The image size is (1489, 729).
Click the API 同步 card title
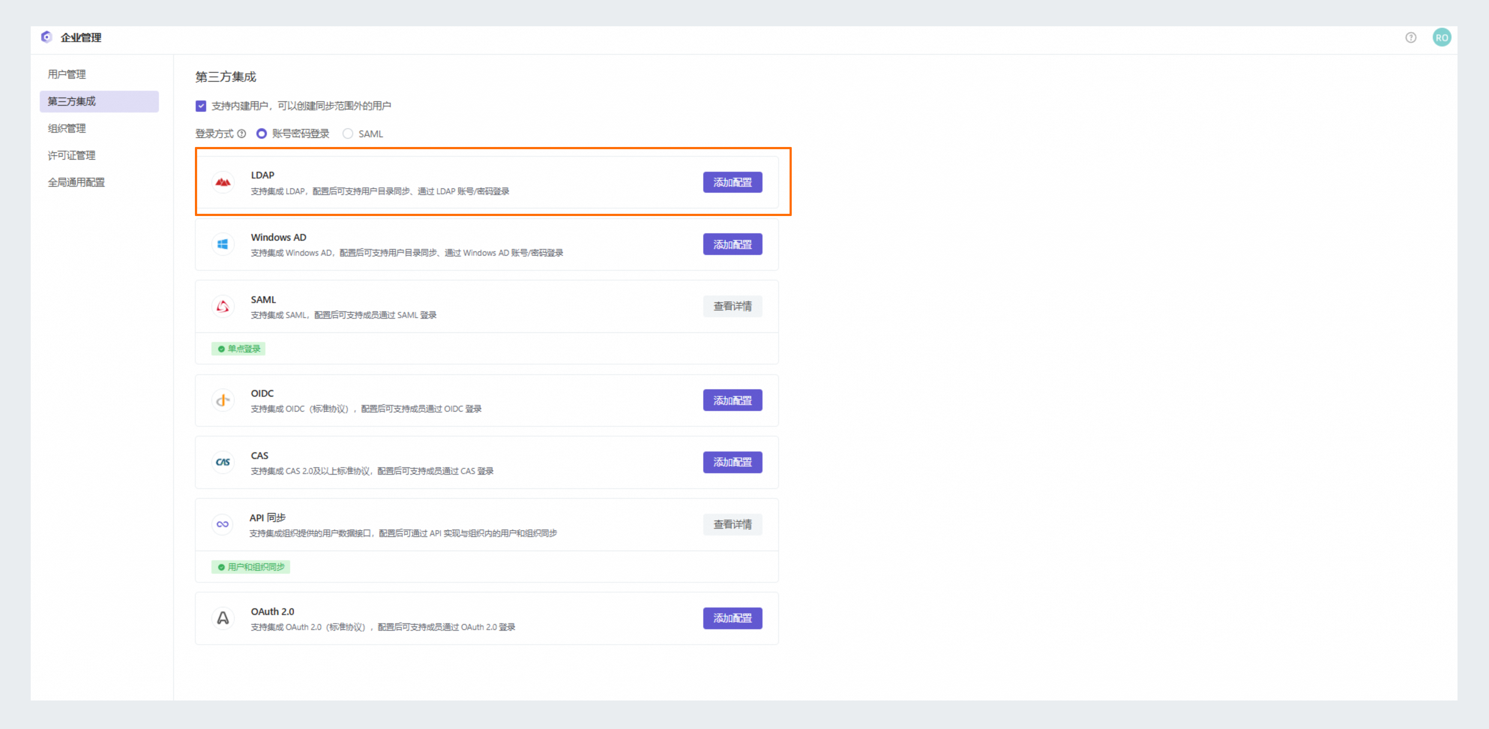[x=268, y=518]
